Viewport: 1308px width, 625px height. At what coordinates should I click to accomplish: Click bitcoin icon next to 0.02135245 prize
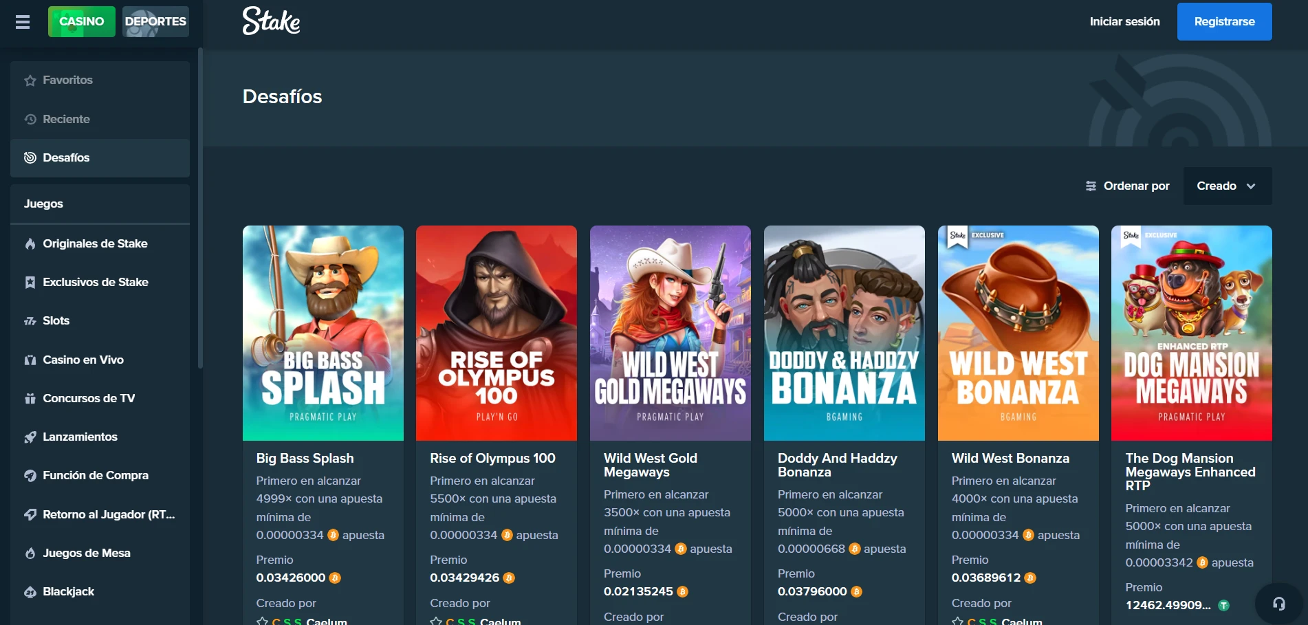pyautogui.click(x=682, y=591)
